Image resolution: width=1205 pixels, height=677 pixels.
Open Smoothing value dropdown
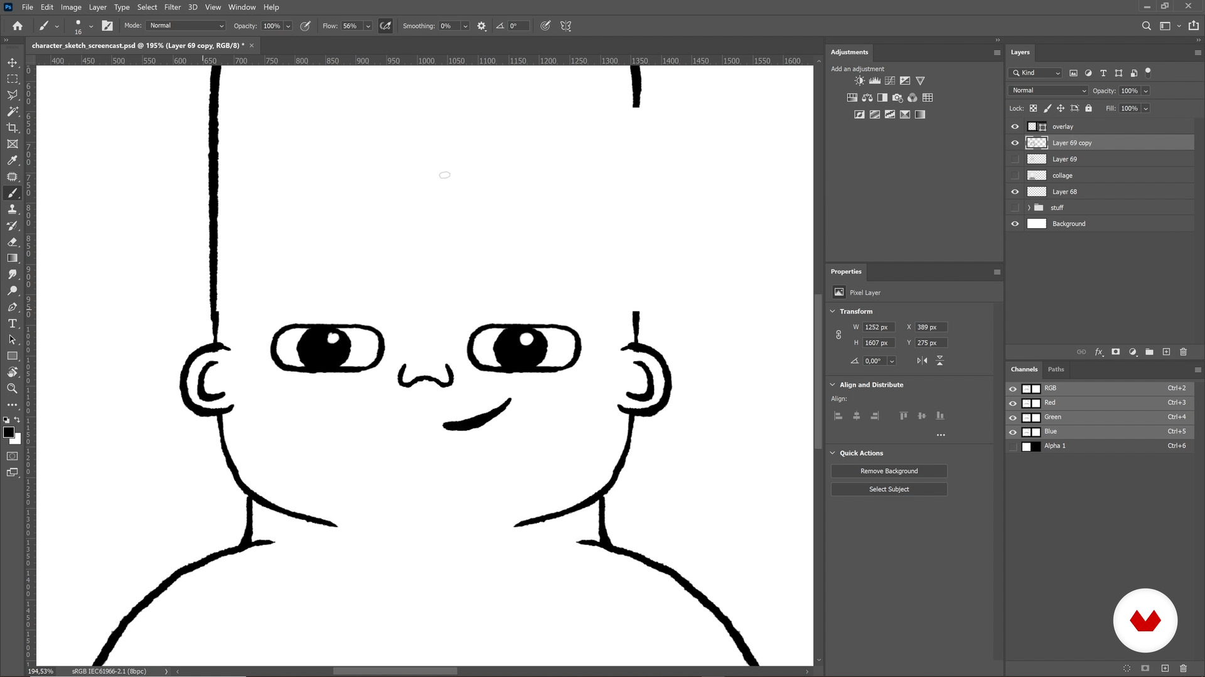465,26
